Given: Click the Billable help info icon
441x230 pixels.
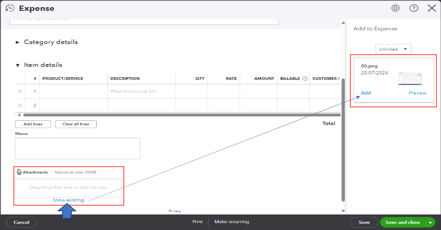Looking at the screenshot, I should [x=305, y=79].
